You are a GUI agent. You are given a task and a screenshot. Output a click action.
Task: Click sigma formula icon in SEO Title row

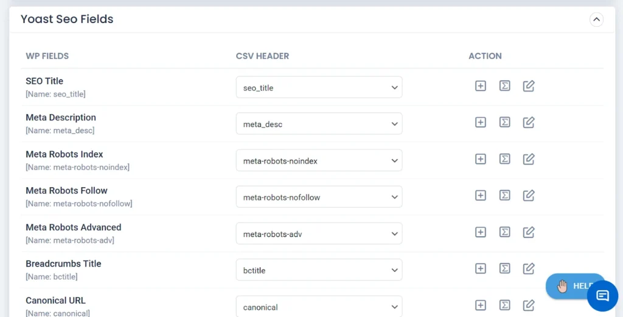pos(504,86)
